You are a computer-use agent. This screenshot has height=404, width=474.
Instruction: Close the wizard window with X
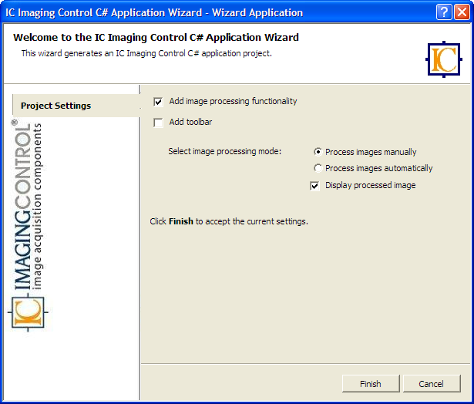(x=462, y=12)
